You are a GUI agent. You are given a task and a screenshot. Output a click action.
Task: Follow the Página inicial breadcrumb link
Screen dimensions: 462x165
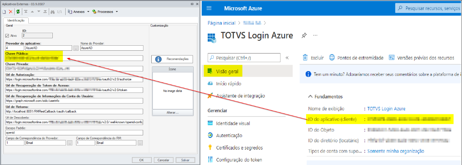pos(222,23)
